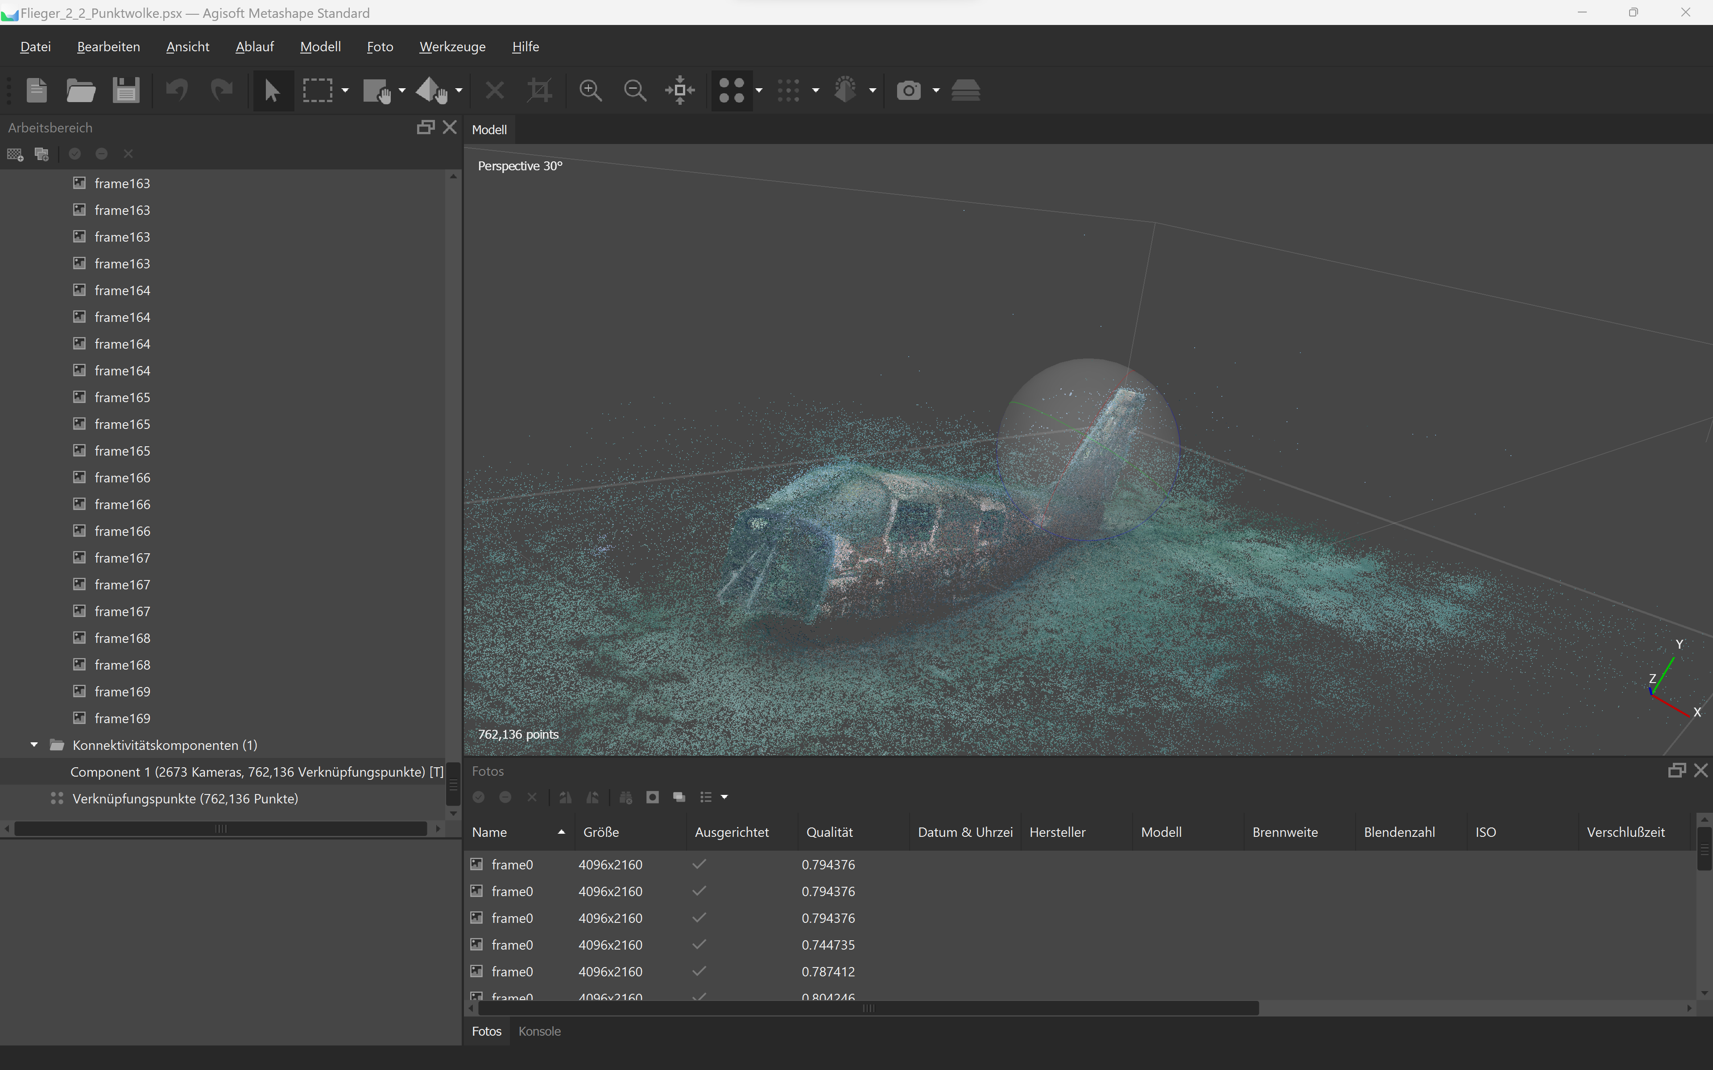Click the Save project floppy icon
Image resolution: width=1713 pixels, height=1070 pixels.
click(126, 91)
